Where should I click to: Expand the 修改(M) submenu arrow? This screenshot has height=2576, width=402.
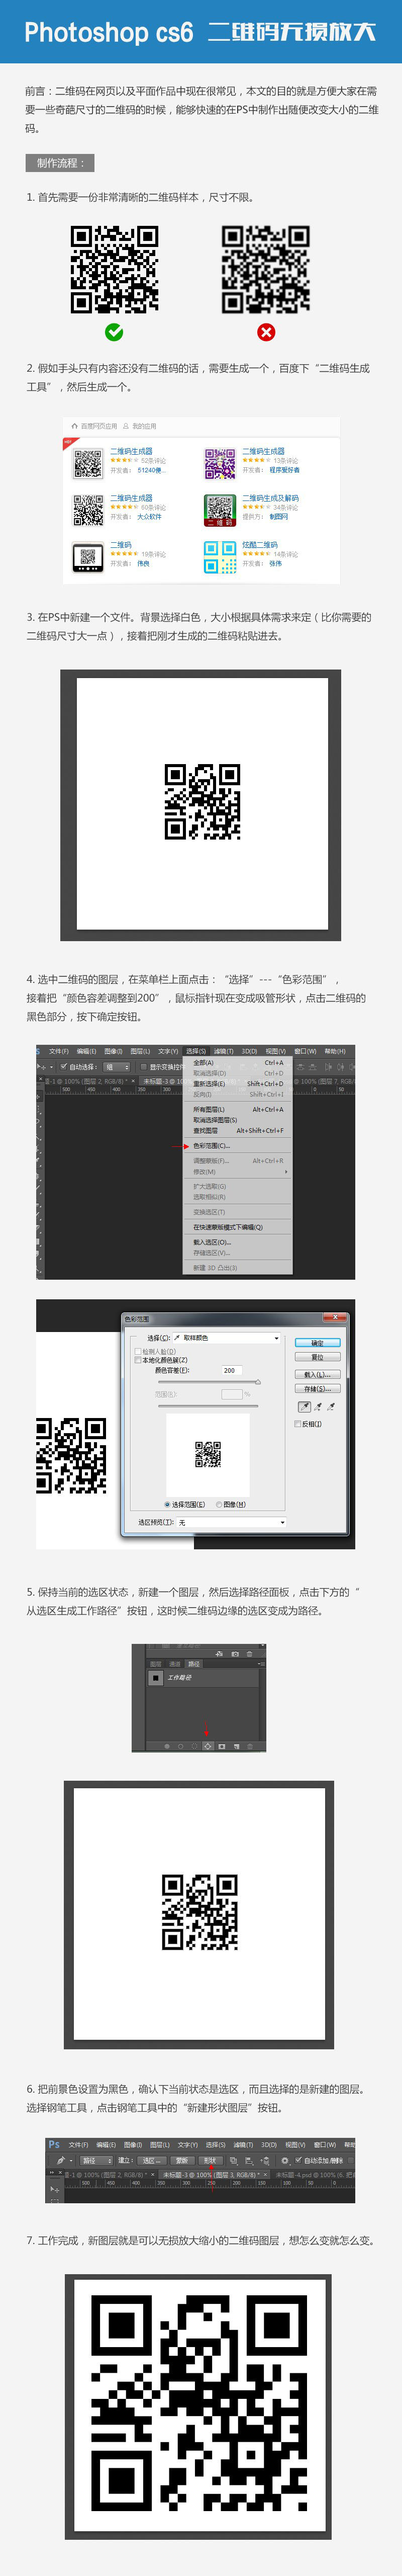[x=286, y=1171]
